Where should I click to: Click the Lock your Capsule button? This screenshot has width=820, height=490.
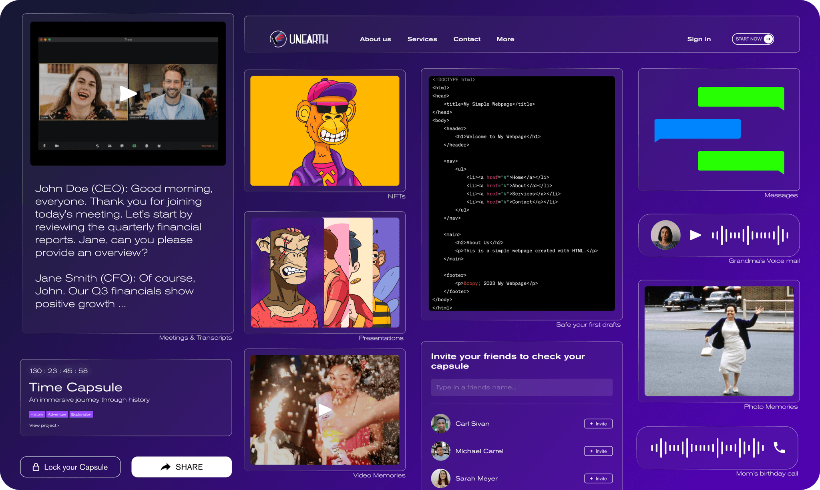[x=70, y=467]
